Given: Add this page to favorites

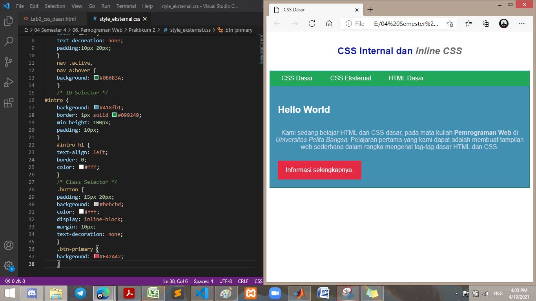Looking at the screenshot, I should pyautogui.click(x=450, y=24).
